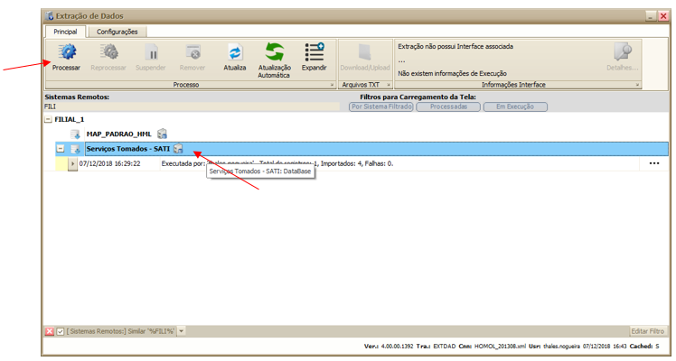Expand the Processo group launcher arrow
This screenshot has width=676, height=361.
coord(332,85)
